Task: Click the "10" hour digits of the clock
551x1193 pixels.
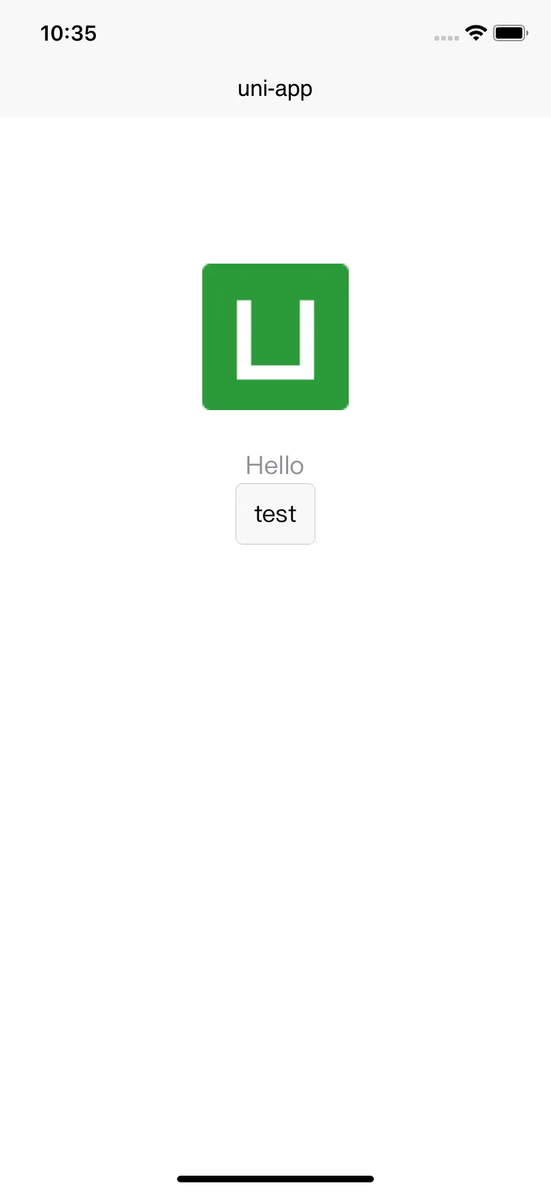Action: 51,33
